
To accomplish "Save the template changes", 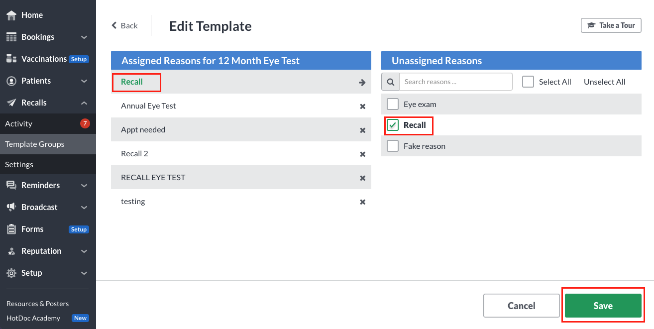I will click(603, 306).
